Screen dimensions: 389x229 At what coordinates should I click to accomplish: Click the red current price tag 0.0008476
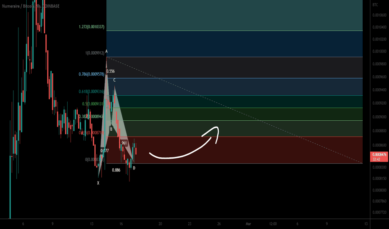pos(379,157)
